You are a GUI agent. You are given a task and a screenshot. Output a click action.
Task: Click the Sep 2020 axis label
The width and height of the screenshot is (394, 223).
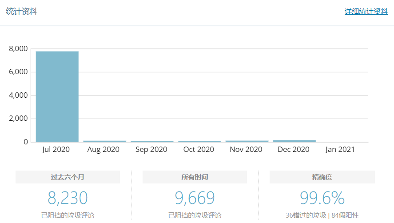pyautogui.click(x=151, y=149)
